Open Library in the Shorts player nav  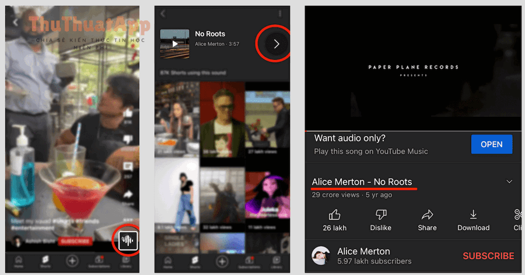coord(126,262)
